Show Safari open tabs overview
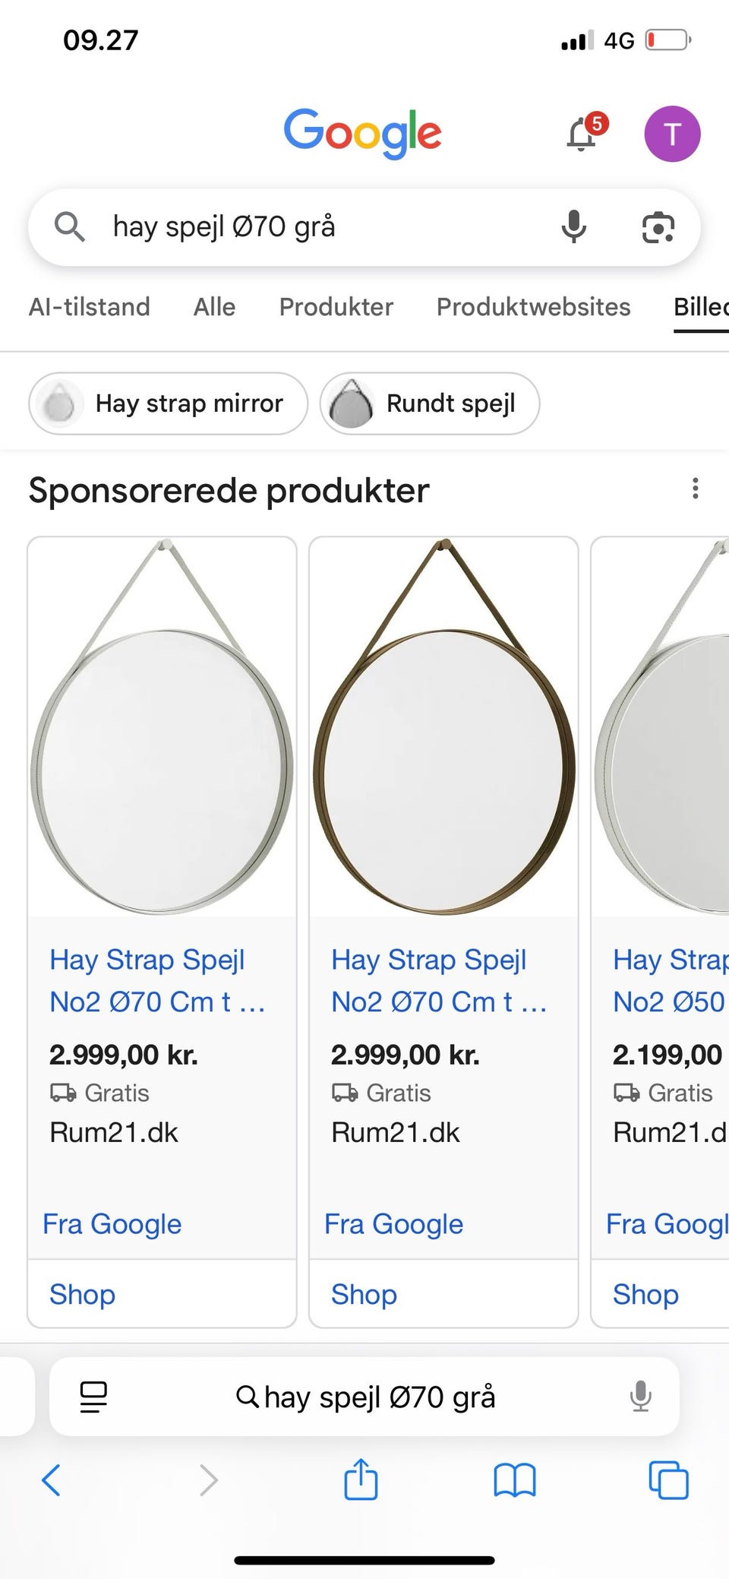 tap(668, 1479)
